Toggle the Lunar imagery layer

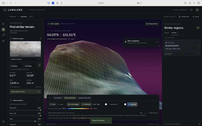click(73, 104)
